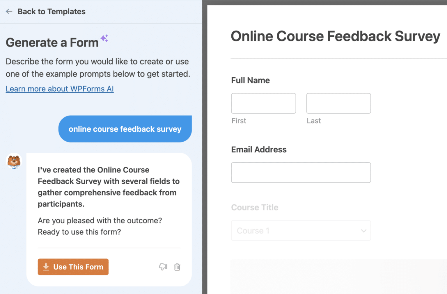Click the Online Course Feedback Survey title
The height and width of the screenshot is (294, 447).
(335, 36)
